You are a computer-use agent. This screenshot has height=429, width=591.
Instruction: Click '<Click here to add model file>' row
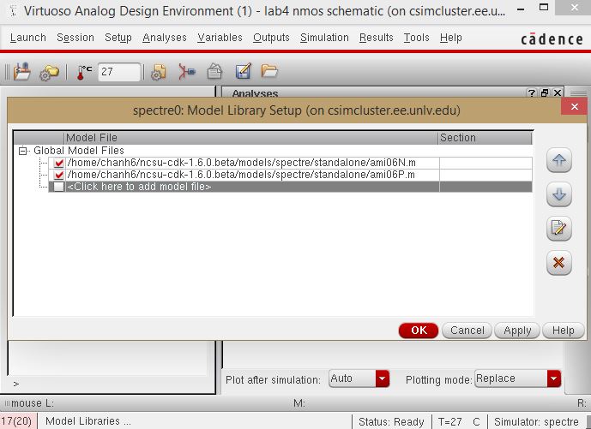point(290,187)
